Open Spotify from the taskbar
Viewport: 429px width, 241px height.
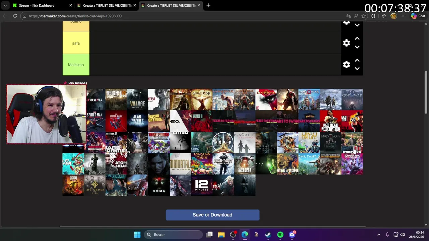(280, 235)
